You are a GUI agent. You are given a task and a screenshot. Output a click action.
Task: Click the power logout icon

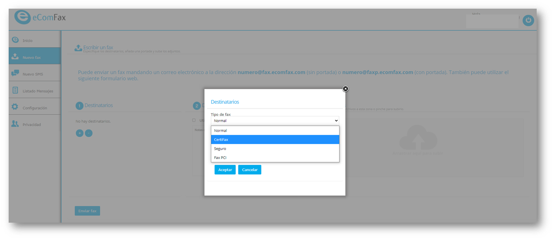[528, 21]
